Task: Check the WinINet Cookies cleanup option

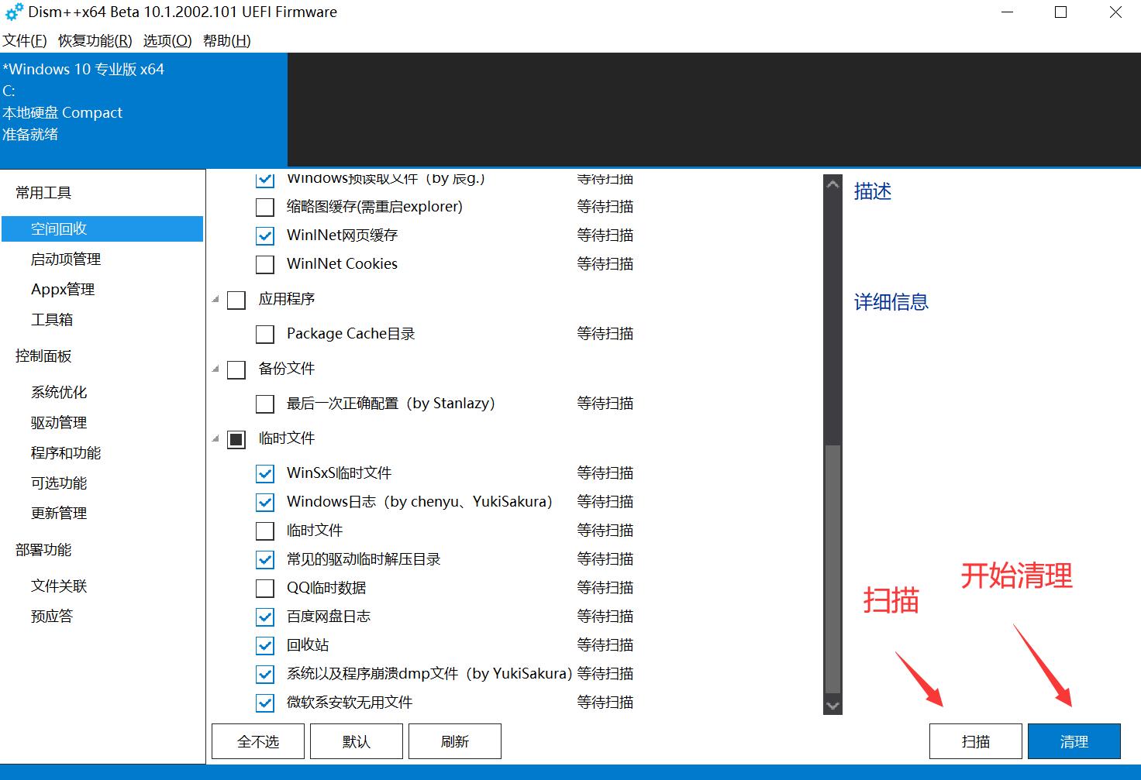Action: (264, 263)
